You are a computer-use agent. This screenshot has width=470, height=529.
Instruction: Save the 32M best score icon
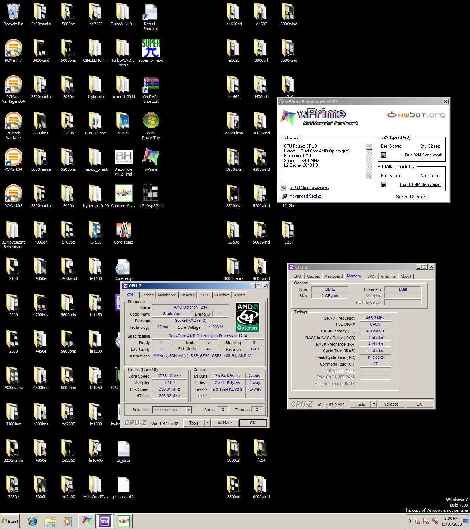(x=383, y=155)
